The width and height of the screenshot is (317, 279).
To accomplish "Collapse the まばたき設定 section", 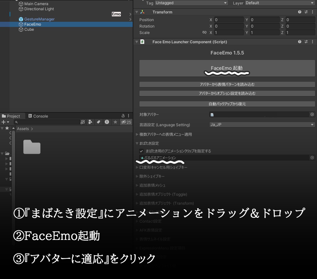I will pyautogui.click(x=137, y=143).
